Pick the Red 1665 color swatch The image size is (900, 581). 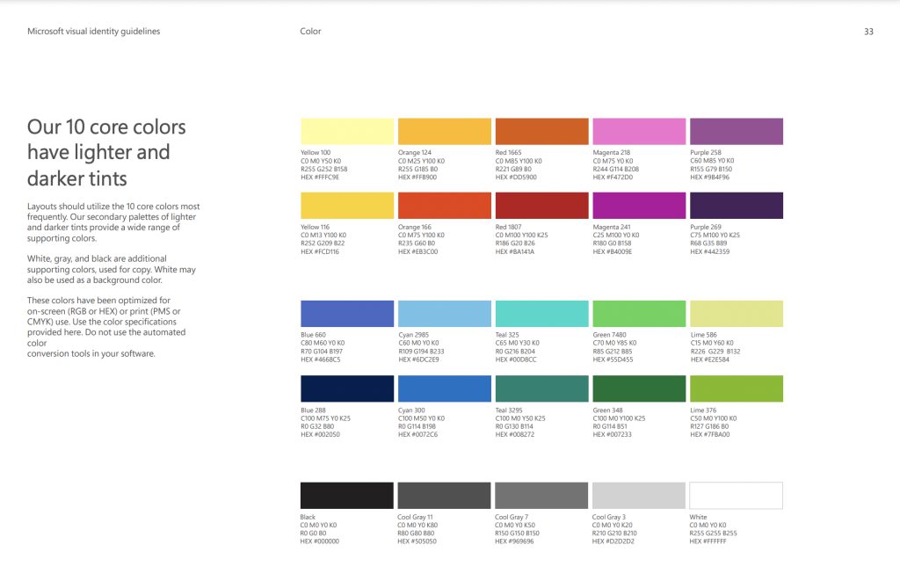click(x=541, y=132)
